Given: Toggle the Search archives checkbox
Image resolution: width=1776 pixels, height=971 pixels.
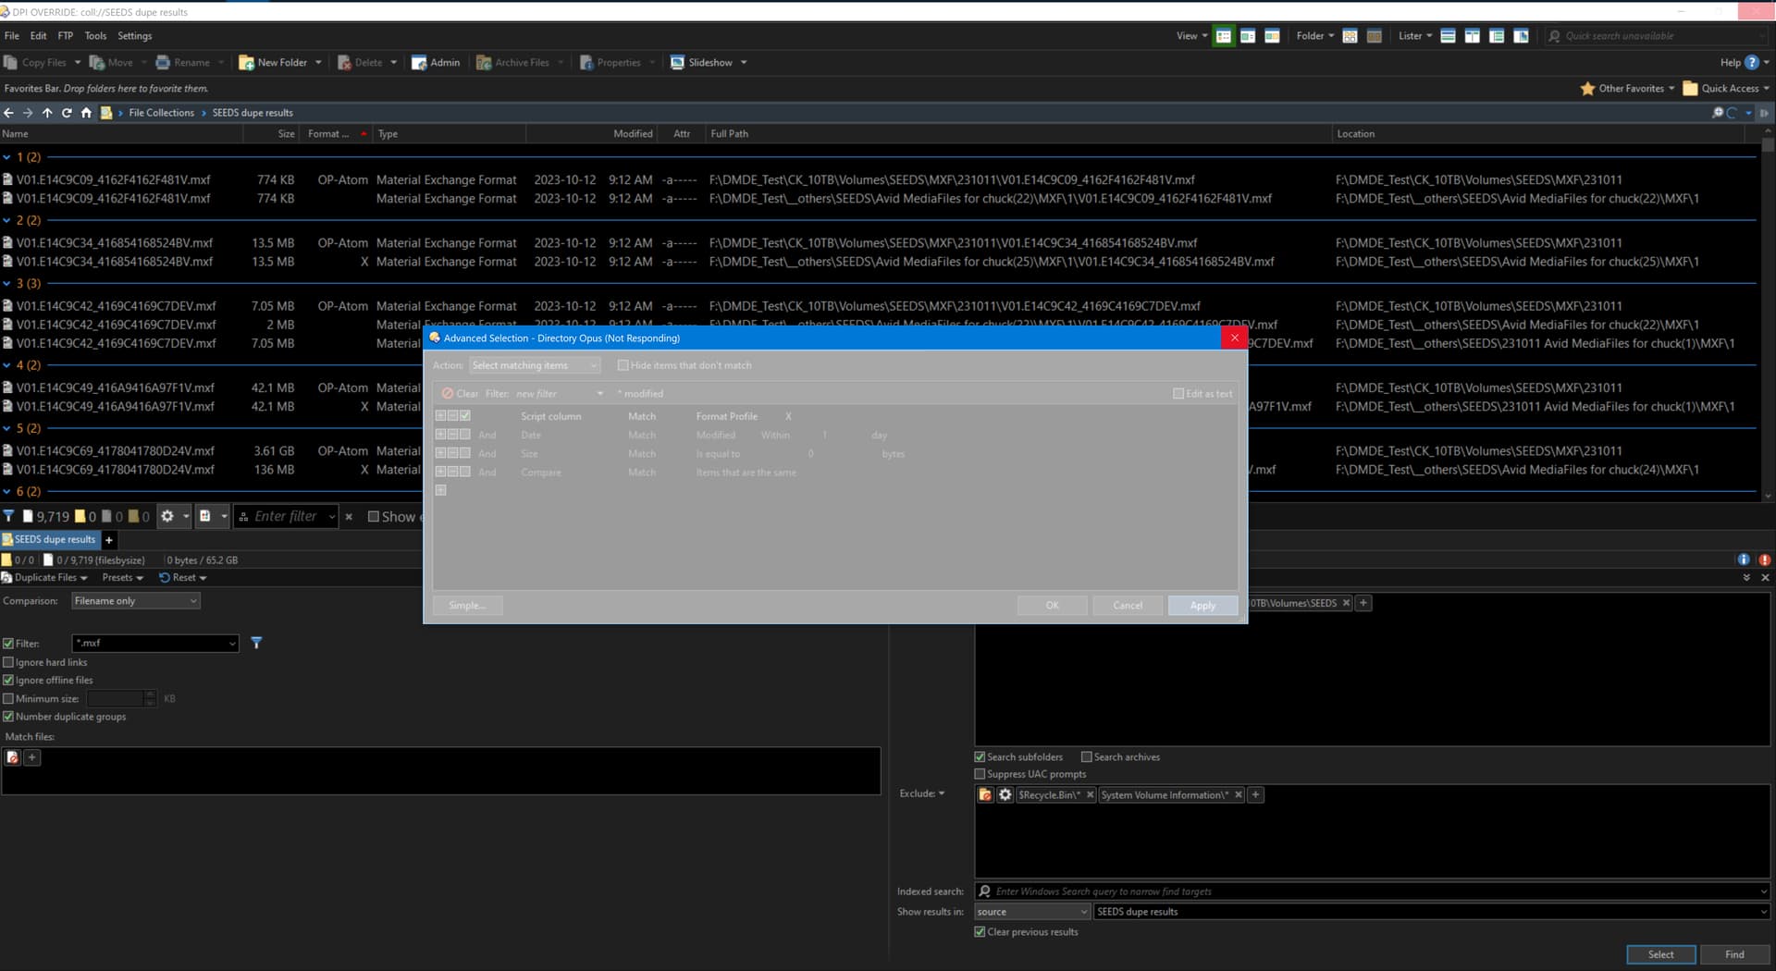Looking at the screenshot, I should point(1087,757).
